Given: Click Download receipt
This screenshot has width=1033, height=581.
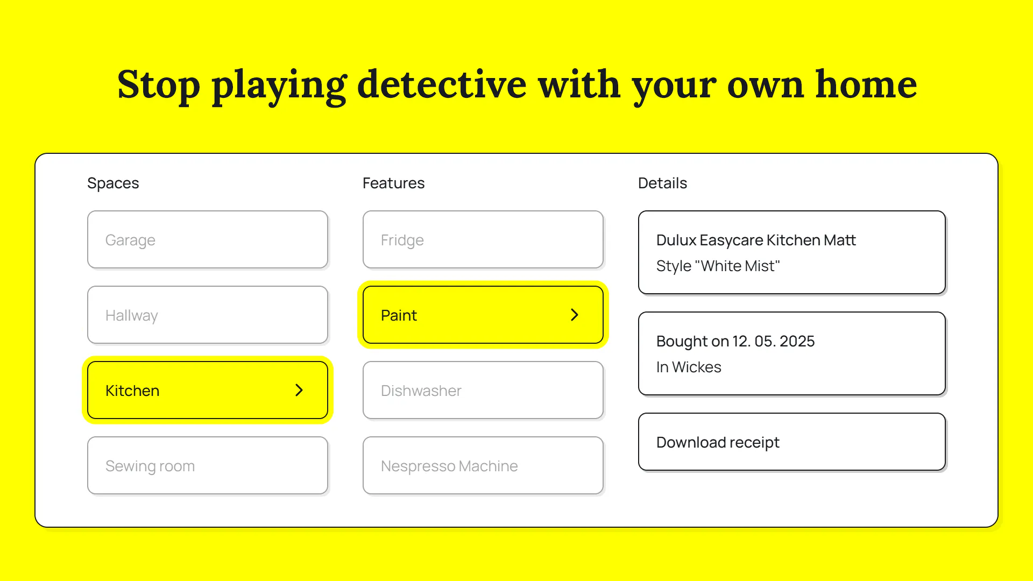Looking at the screenshot, I should click(792, 442).
